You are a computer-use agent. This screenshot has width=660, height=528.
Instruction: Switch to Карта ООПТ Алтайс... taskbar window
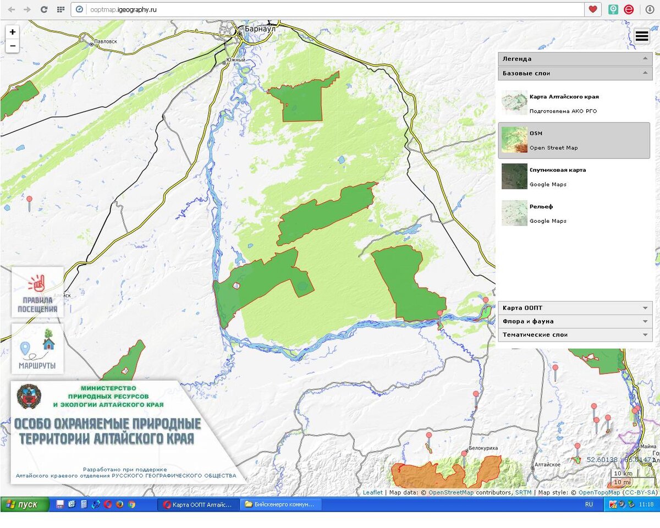click(199, 504)
